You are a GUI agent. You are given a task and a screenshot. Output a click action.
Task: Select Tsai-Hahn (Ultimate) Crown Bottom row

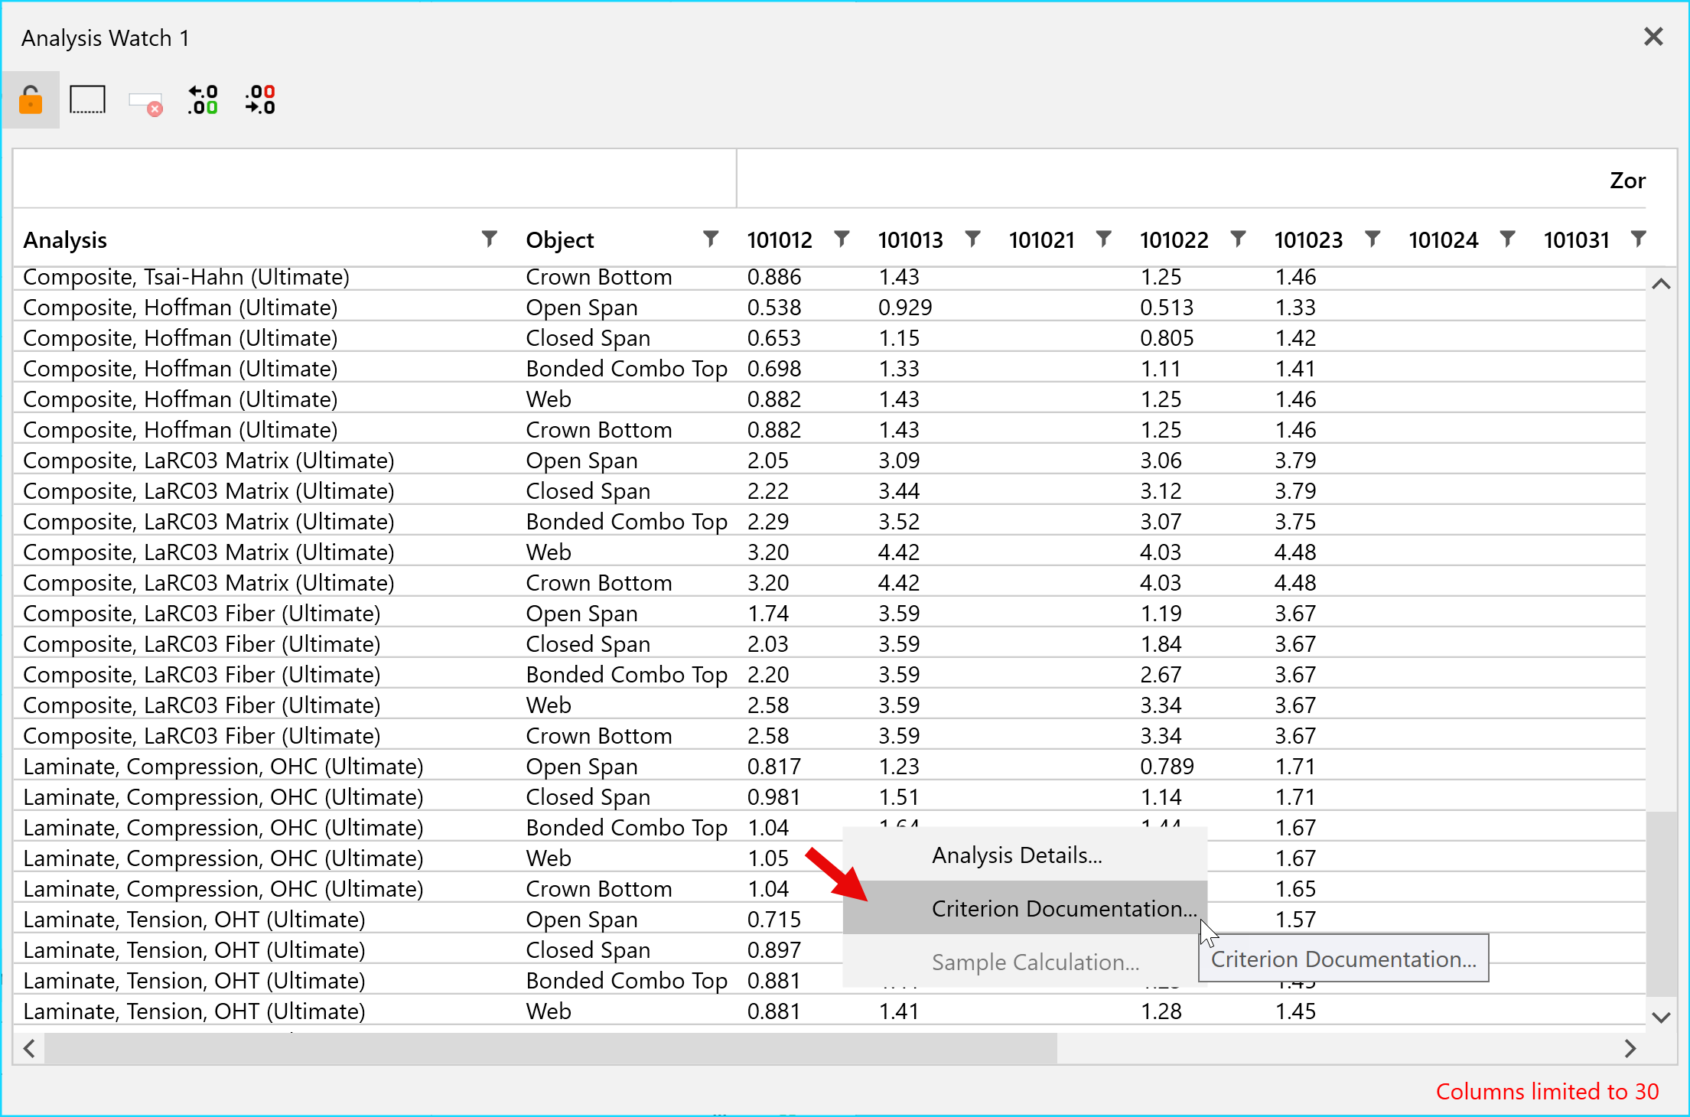tap(829, 277)
